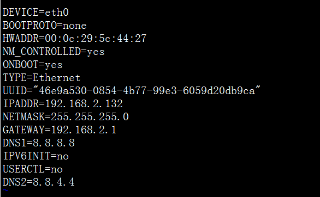This screenshot has height=197, width=320.
Task: Click the none value after BOOTPROTO
Action: [x=75, y=26]
